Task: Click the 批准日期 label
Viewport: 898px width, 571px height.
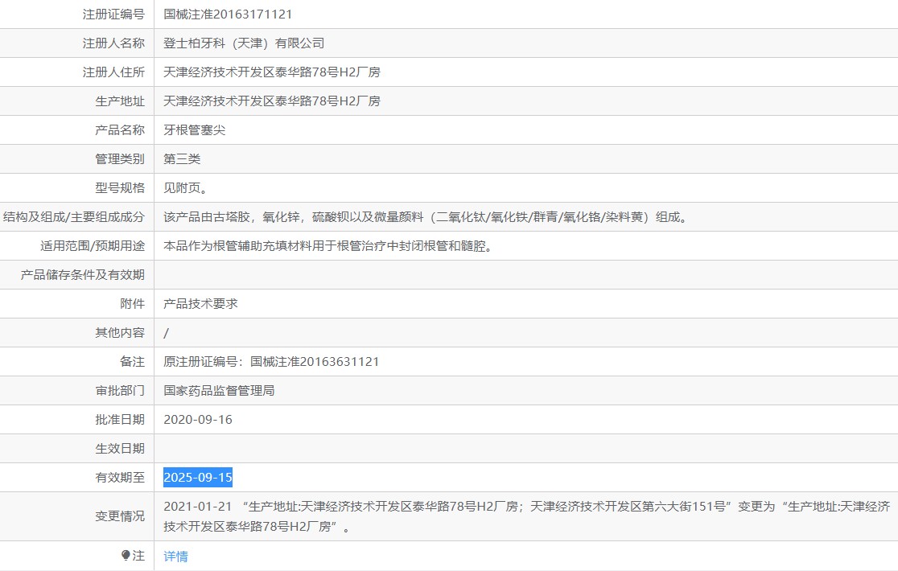Action: pyautogui.click(x=120, y=420)
